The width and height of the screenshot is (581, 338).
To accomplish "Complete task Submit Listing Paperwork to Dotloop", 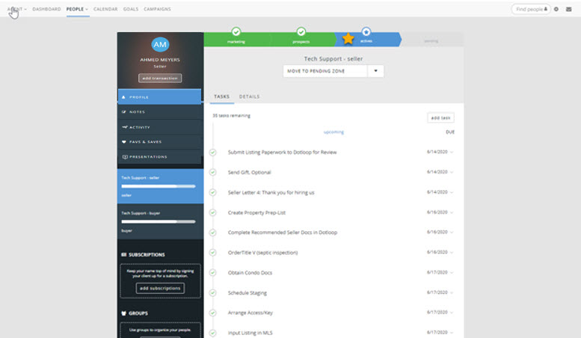I will [x=212, y=153].
